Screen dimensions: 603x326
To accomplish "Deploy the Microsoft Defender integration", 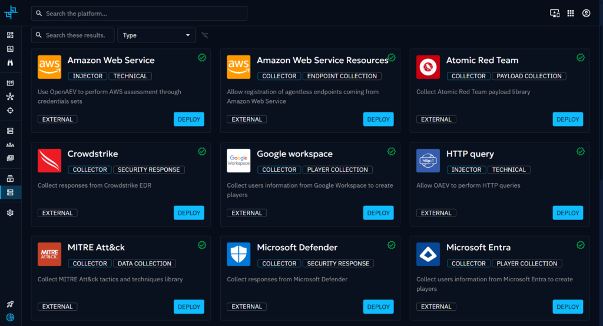I will point(378,307).
